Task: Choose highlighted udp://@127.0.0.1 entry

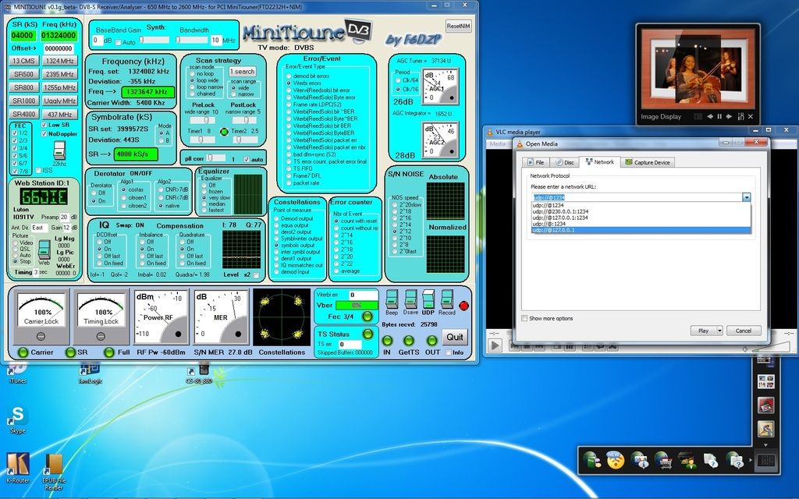Action: (x=641, y=230)
